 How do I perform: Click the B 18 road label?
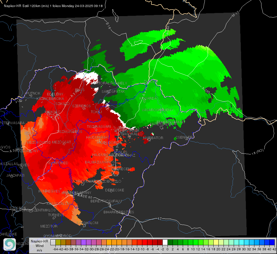point(108,26)
